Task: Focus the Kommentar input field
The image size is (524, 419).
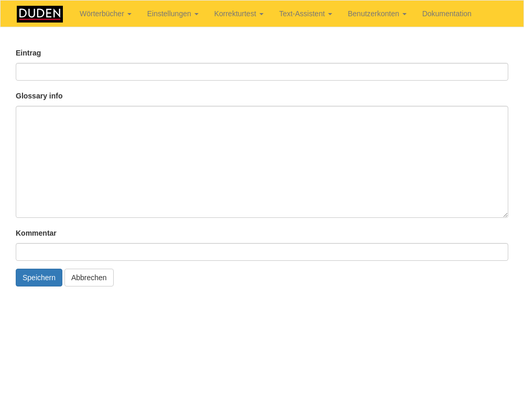Action: pos(262,252)
